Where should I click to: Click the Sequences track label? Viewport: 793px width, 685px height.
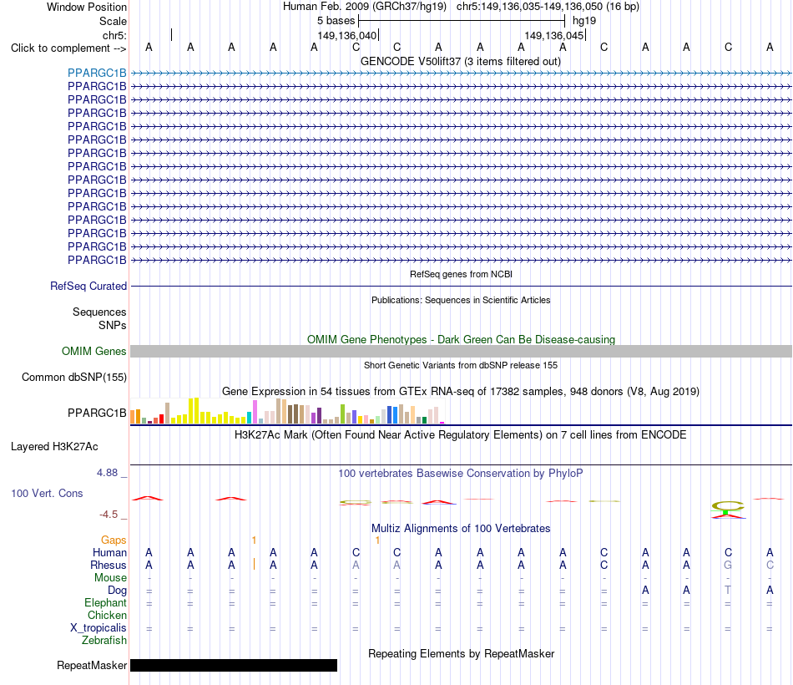tap(99, 312)
